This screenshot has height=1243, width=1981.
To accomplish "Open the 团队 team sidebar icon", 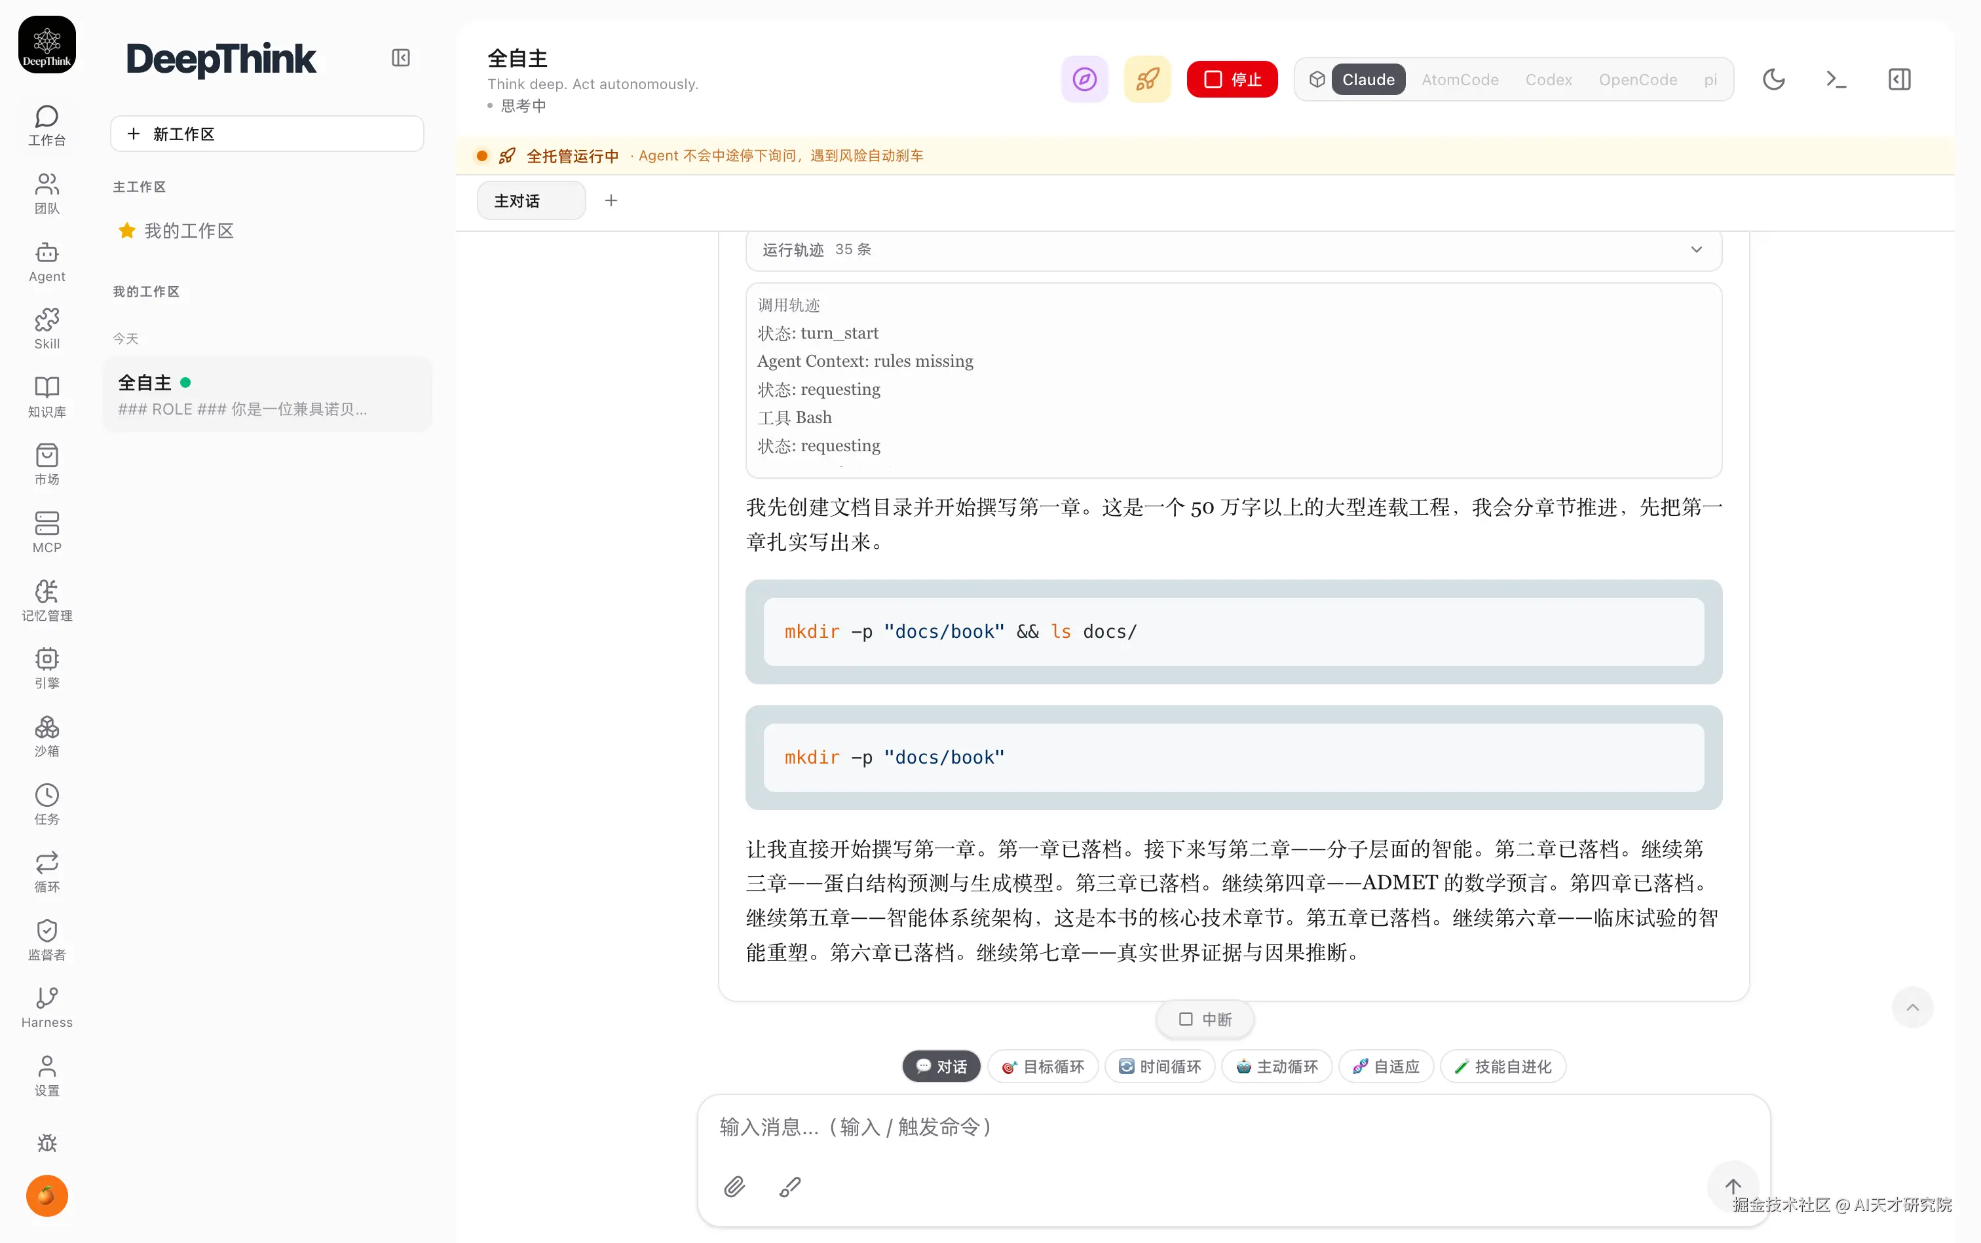I will click(47, 194).
